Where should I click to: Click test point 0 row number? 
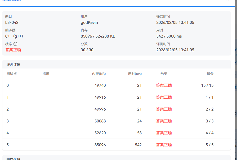coord(8,85)
